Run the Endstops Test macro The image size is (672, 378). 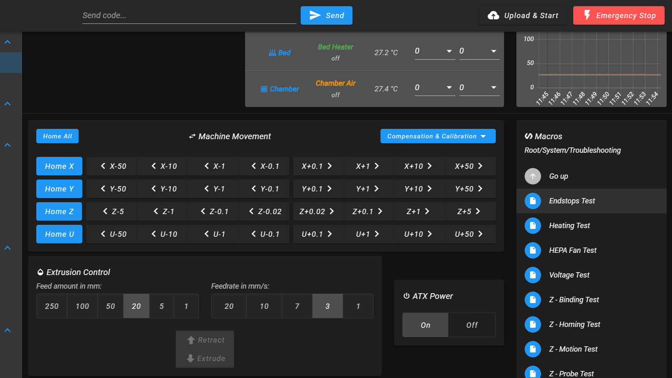(591, 201)
